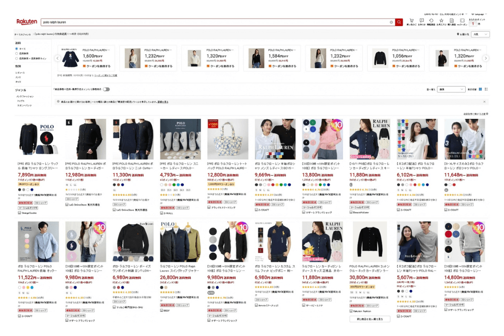Click in the search input field

pos(215,22)
